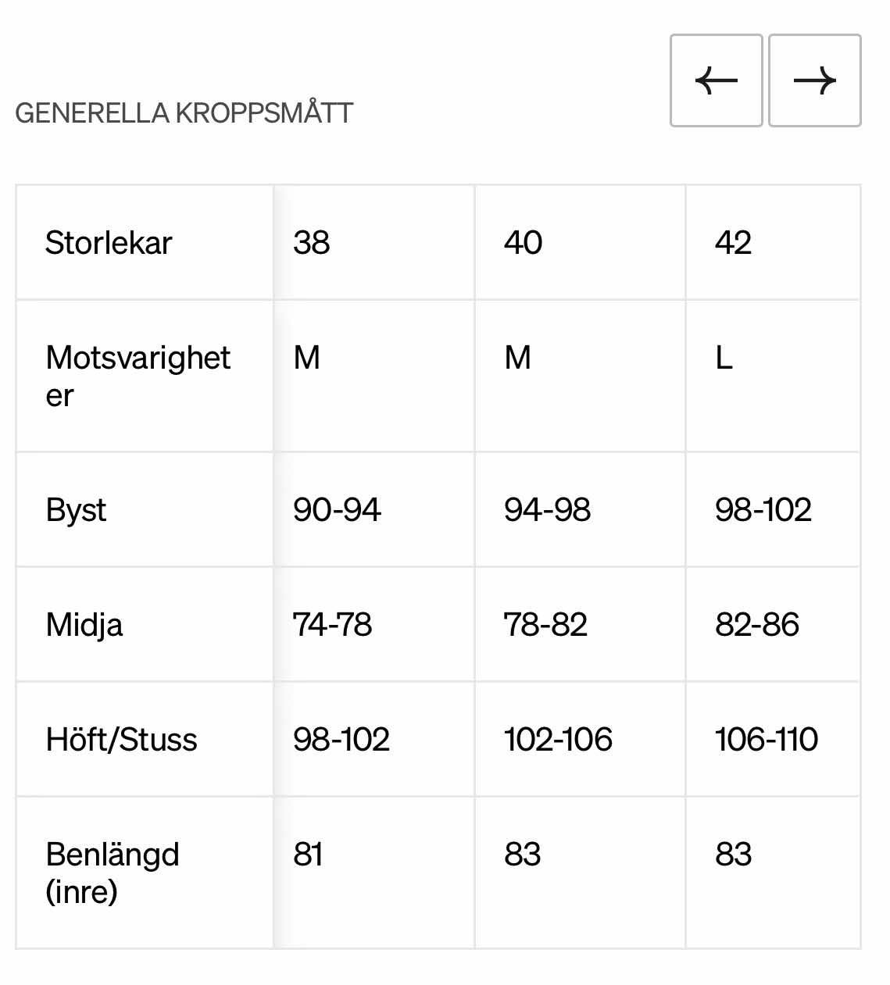The image size is (890, 985).
Task: Select size 38 column header
Action: tap(311, 243)
